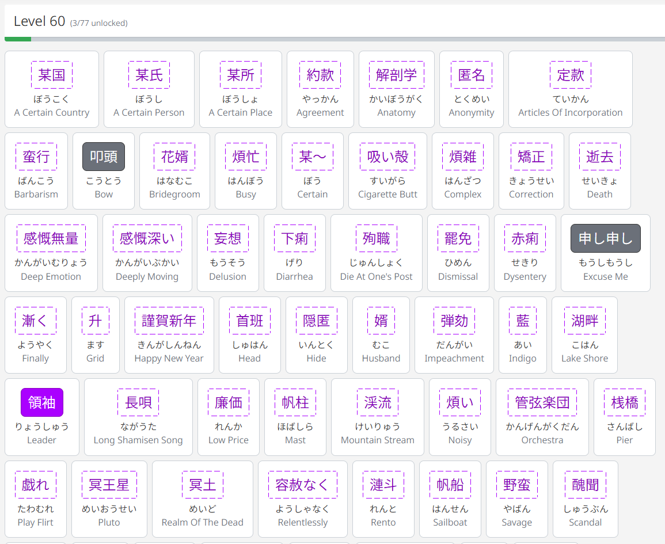Open the 感慨無量 'Deep Emotion' card
The width and height of the screenshot is (665, 544).
pos(51,253)
